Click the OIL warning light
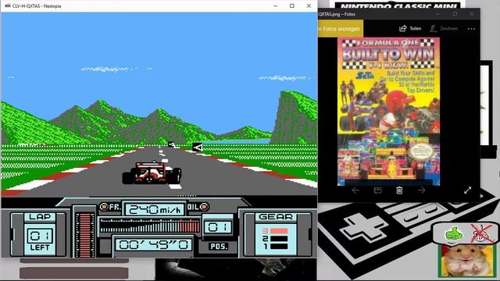The width and height of the screenshot is (500, 281). [205, 207]
